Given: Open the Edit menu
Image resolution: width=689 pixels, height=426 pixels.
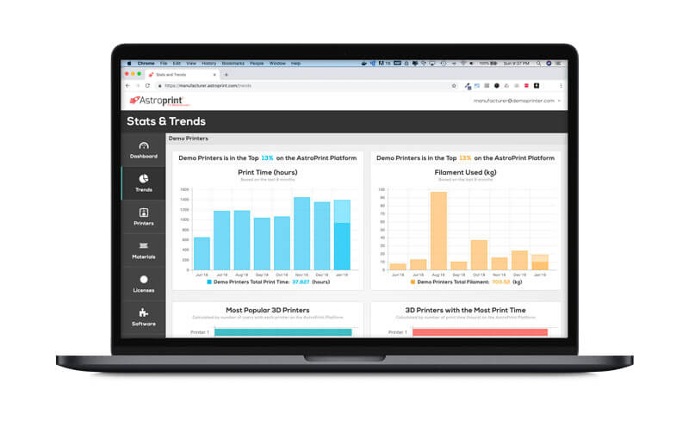Looking at the screenshot, I should 177,63.
